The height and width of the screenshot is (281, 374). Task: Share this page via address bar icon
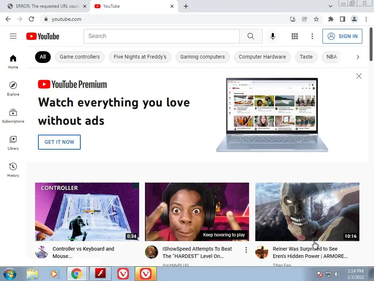click(x=304, y=19)
